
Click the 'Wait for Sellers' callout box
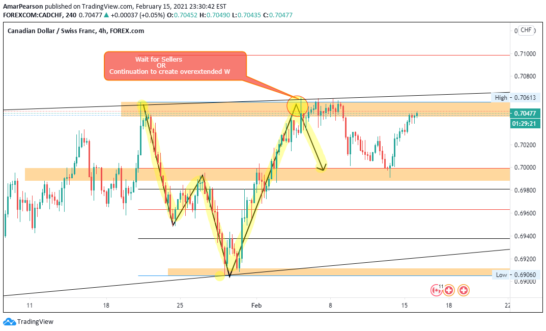(175, 66)
